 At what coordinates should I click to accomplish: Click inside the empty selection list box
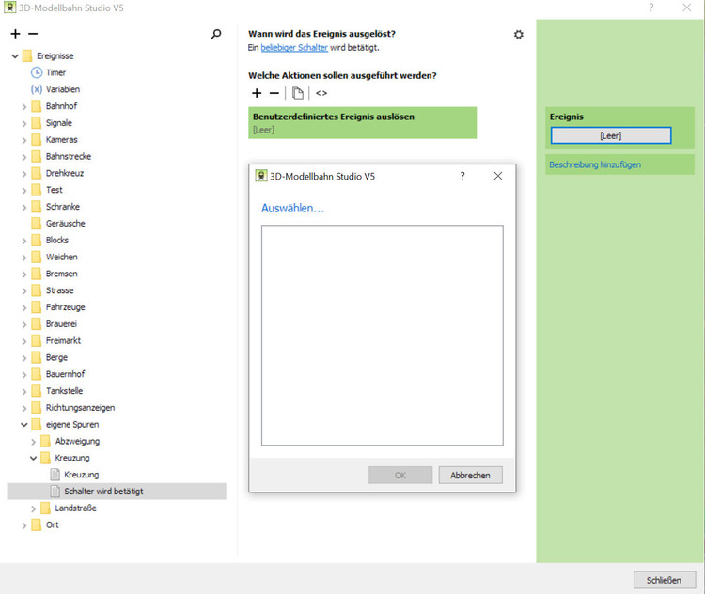click(x=383, y=335)
